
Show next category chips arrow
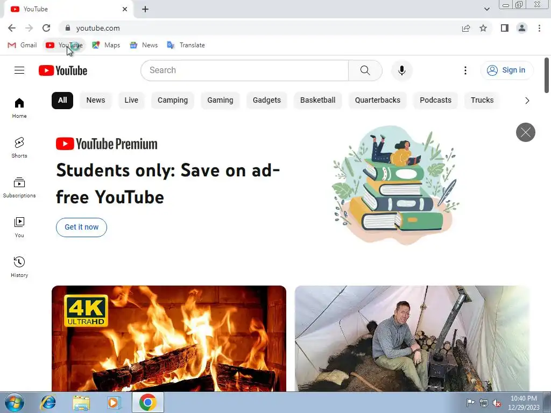[527, 101]
